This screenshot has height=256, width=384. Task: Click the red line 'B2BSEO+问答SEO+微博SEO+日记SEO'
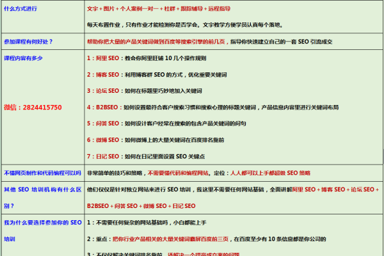(141, 206)
